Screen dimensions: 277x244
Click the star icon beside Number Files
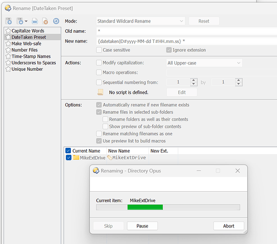coord(8,50)
